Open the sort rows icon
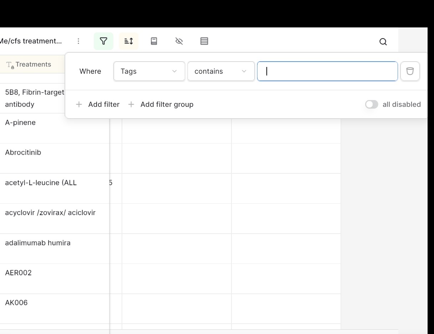Viewport: 434px width, 334px height. (129, 41)
